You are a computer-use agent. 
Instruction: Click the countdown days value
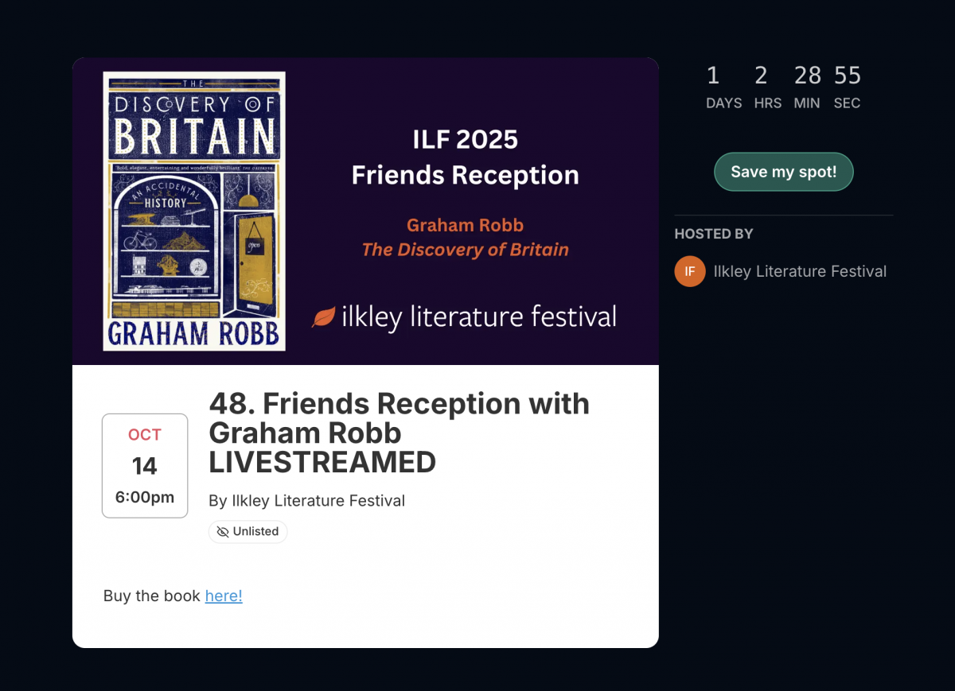(713, 76)
